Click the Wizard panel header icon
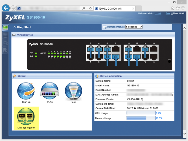Image resolution: width=188 pixels, height=141 pixels. 15,76
